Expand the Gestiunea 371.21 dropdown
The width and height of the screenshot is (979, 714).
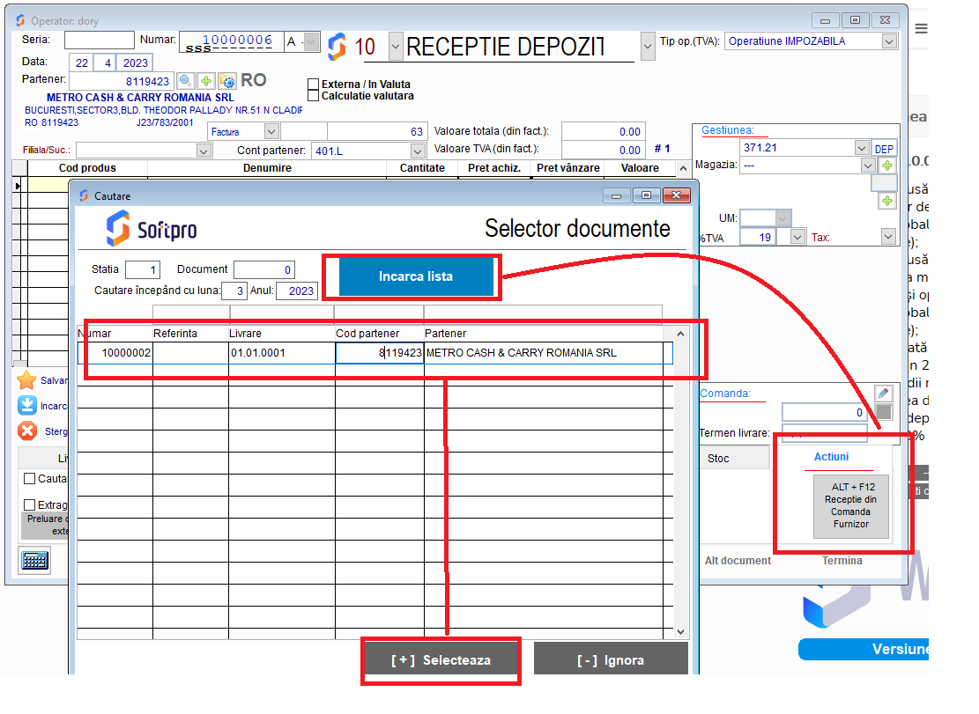click(x=861, y=148)
